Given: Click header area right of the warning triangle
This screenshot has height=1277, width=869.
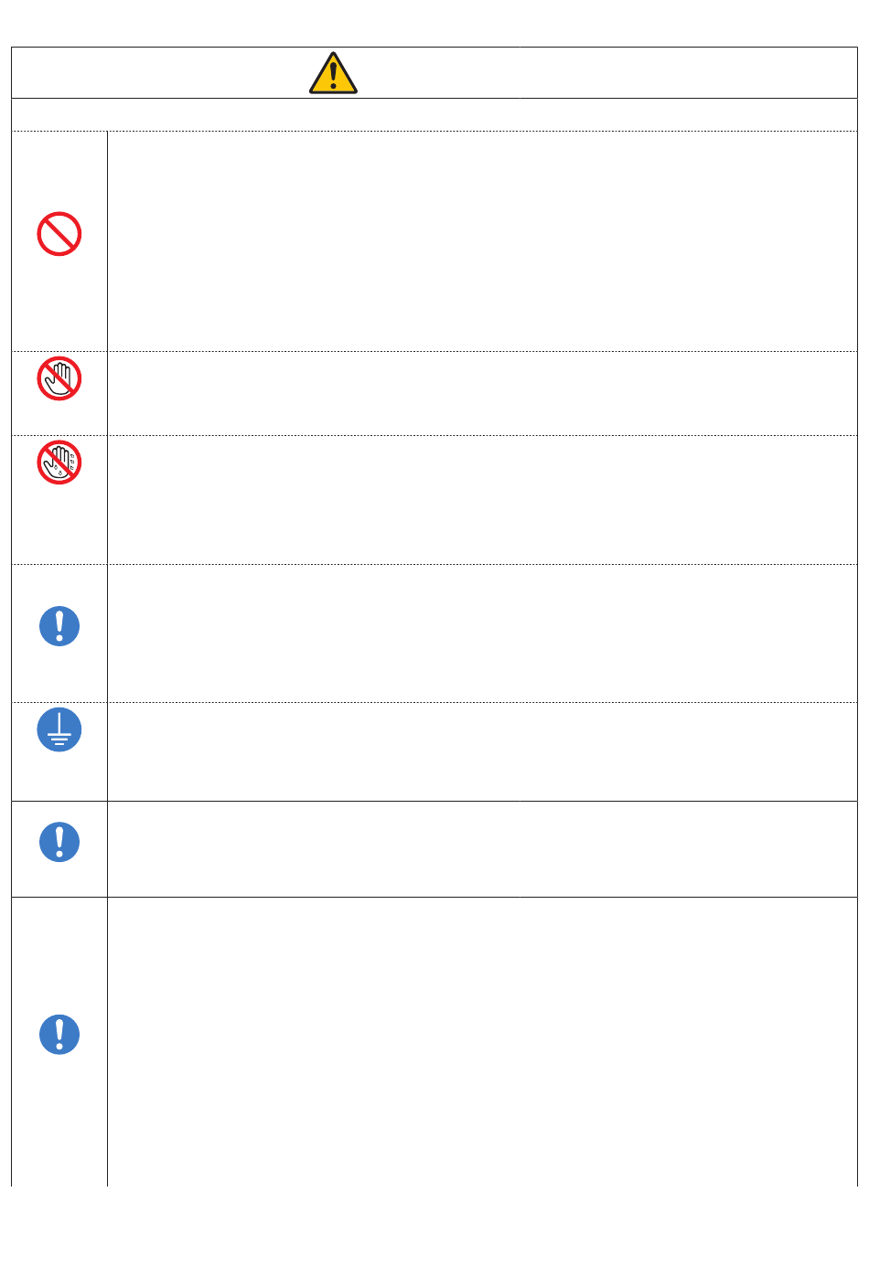Looking at the screenshot, I should pos(608,73).
